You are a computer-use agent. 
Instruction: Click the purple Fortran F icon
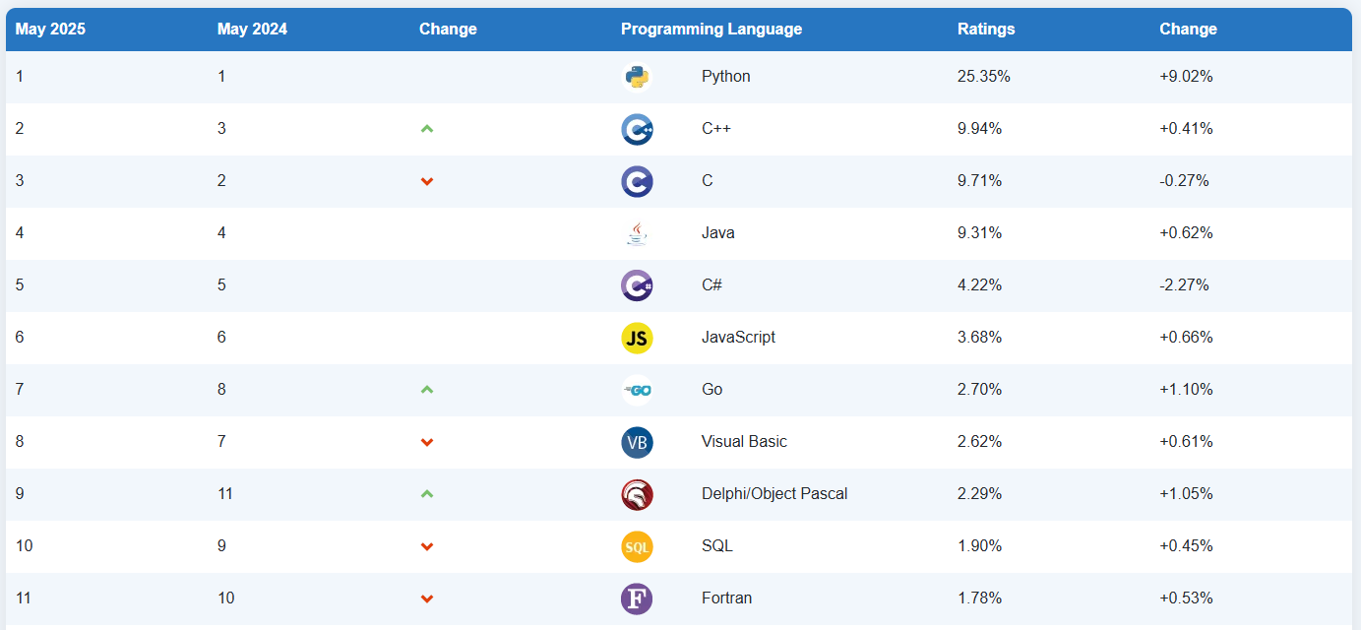click(637, 598)
